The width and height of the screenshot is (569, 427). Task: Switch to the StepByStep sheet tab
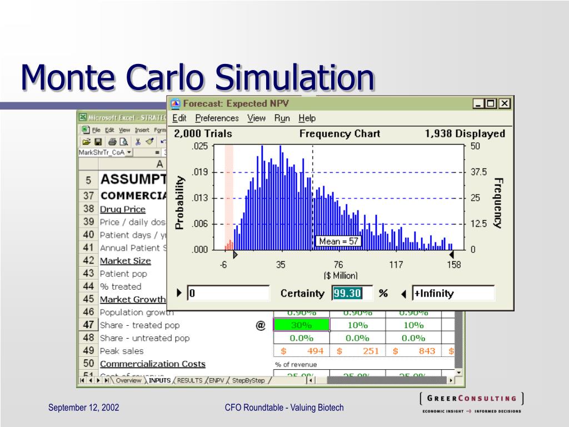[248, 380]
